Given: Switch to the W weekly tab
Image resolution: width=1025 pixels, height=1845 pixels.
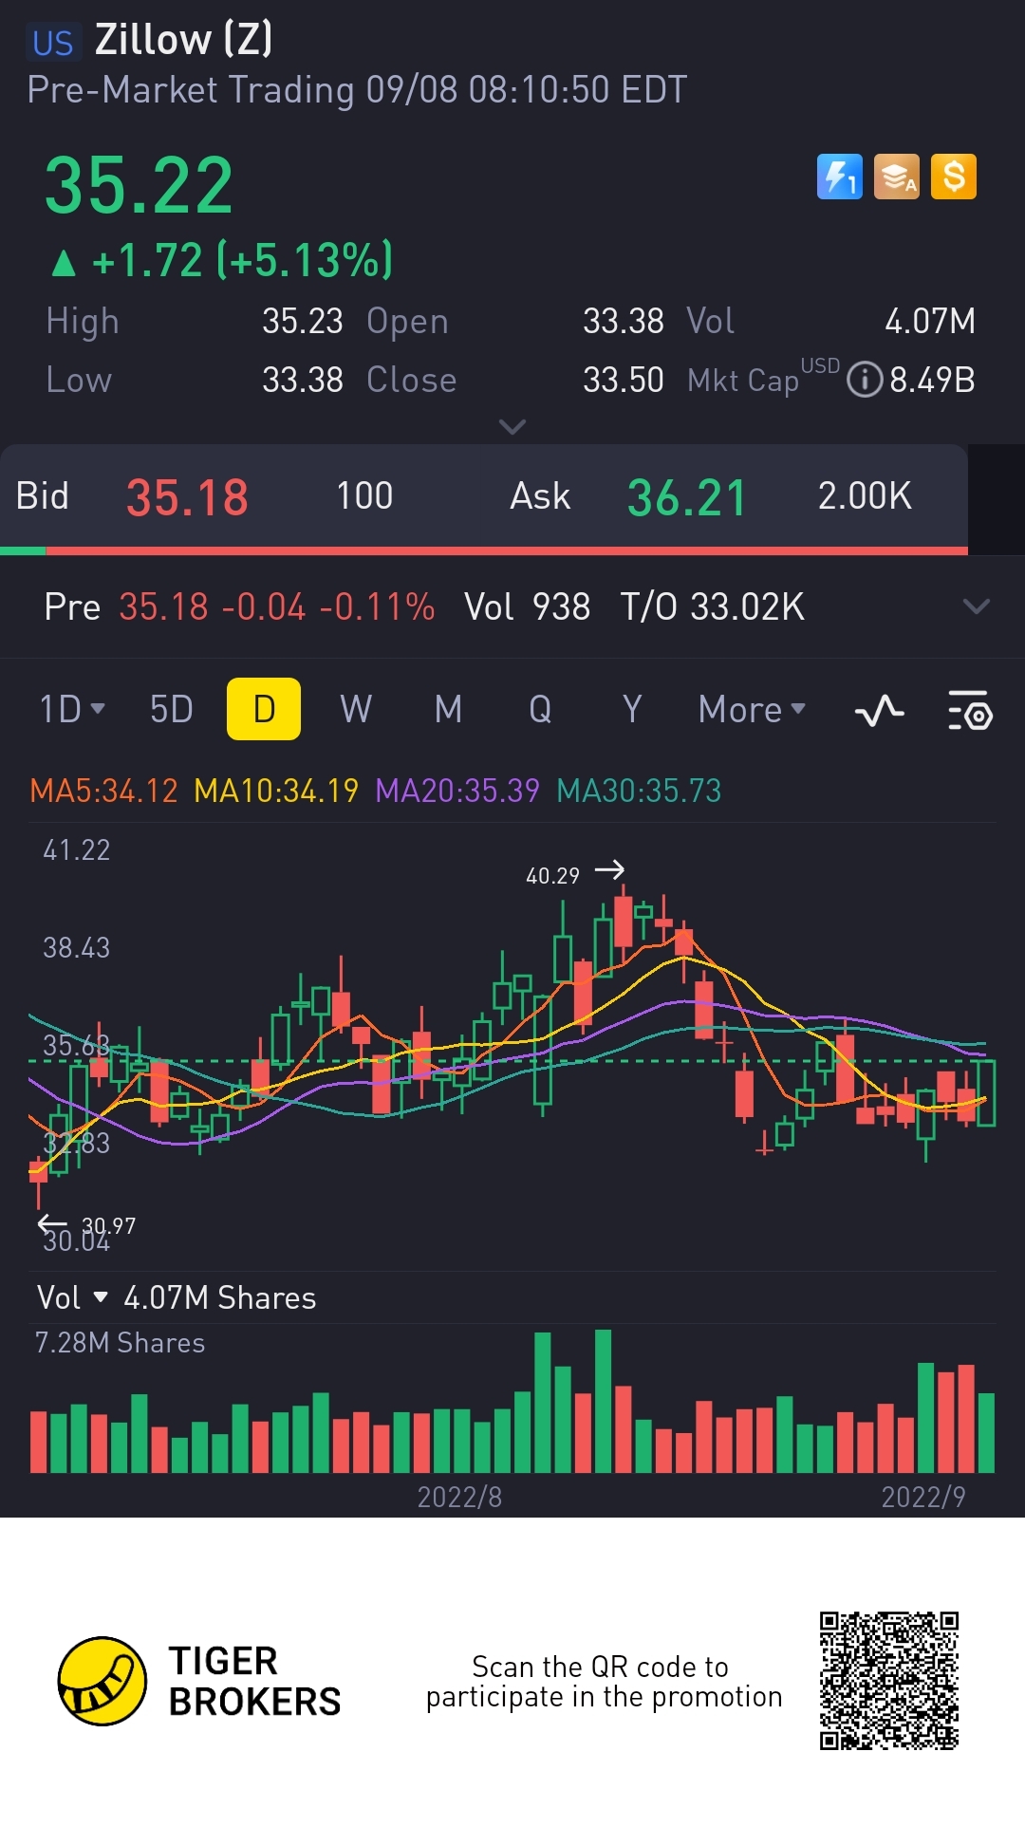Looking at the screenshot, I should (356, 709).
